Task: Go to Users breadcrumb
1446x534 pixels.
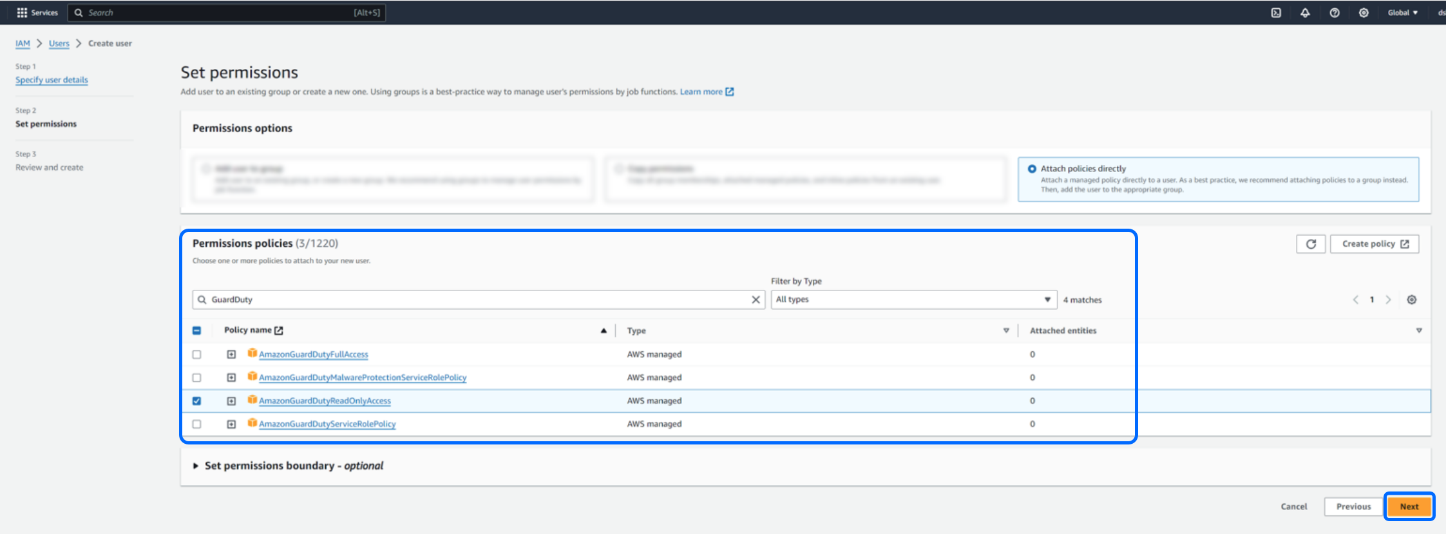Action: point(59,43)
